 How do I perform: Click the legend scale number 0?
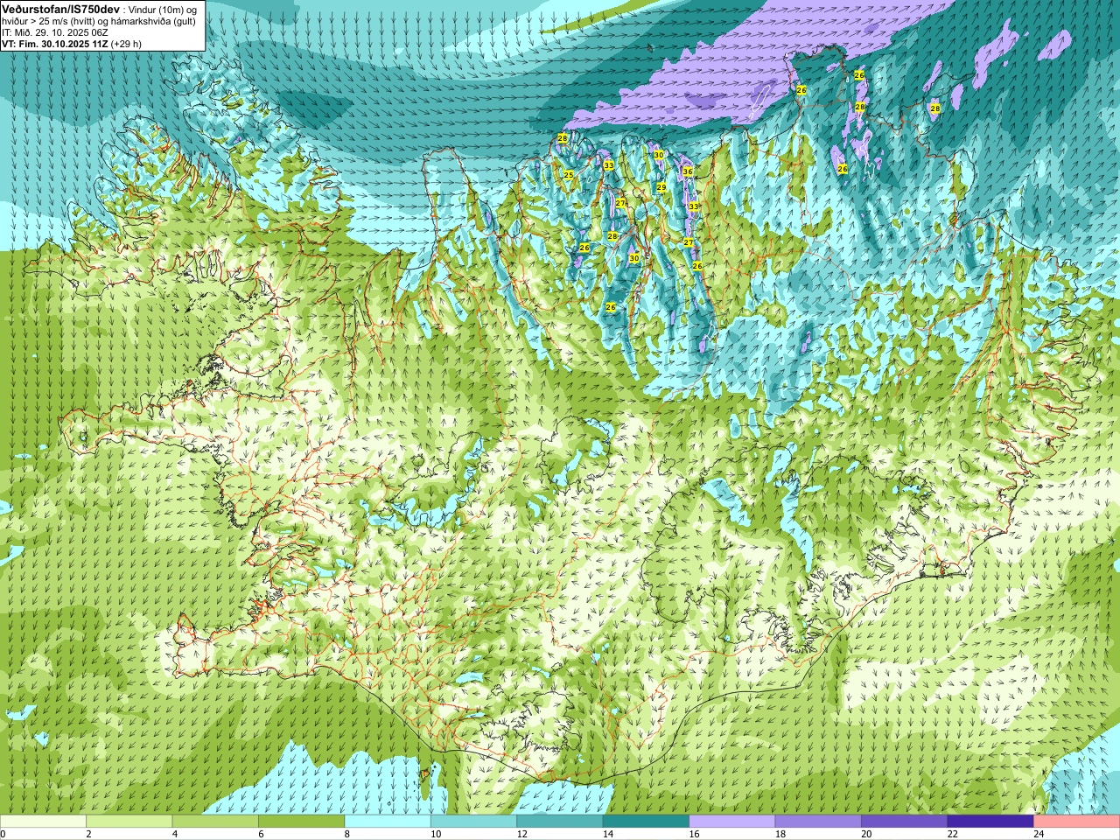pyautogui.click(x=3, y=834)
